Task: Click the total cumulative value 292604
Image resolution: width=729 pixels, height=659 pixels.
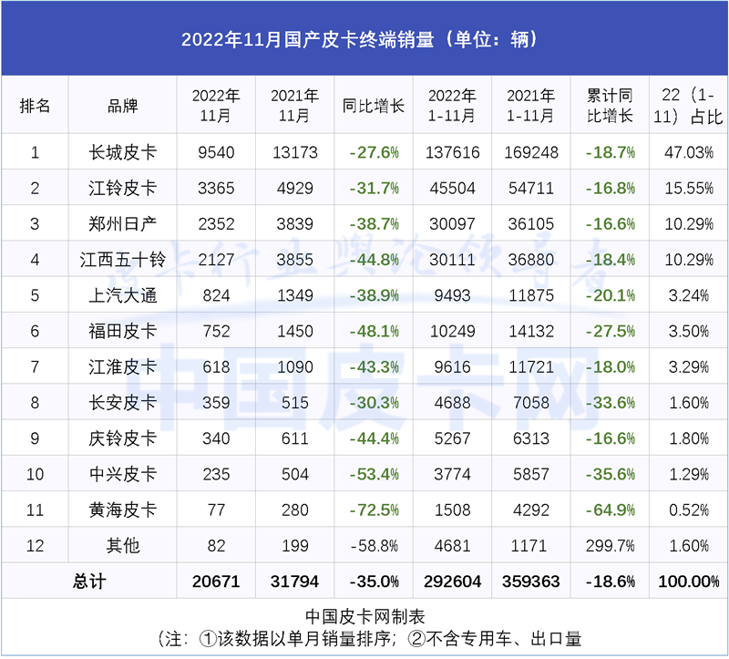Action: [x=452, y=582]
